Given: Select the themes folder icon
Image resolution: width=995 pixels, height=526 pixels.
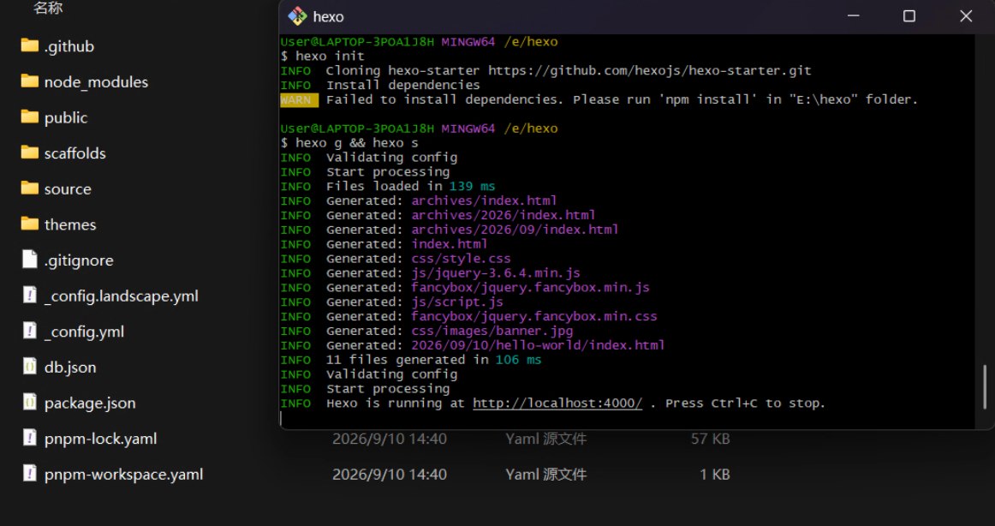Looking at the screenshot, I should (x=29, y=224).
